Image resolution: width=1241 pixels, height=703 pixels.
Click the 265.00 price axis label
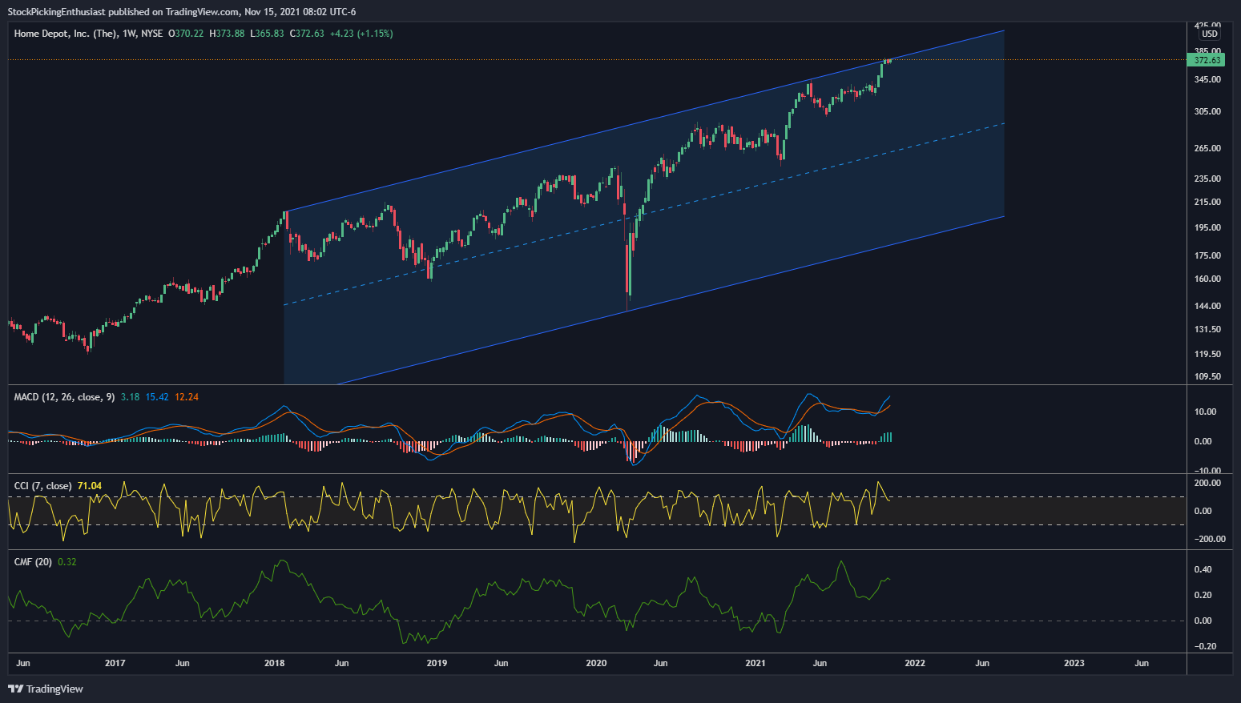[x=1207, y=149]
